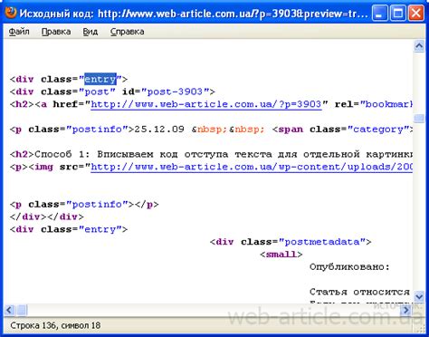Screen dimensions: 429x337
Task: Open the Файл menu
Action: pyautogui.click(x=19, y=32)
